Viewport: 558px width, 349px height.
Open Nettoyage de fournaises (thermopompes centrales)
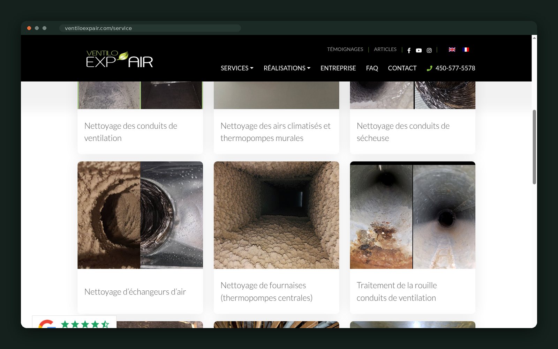point(266,291)
